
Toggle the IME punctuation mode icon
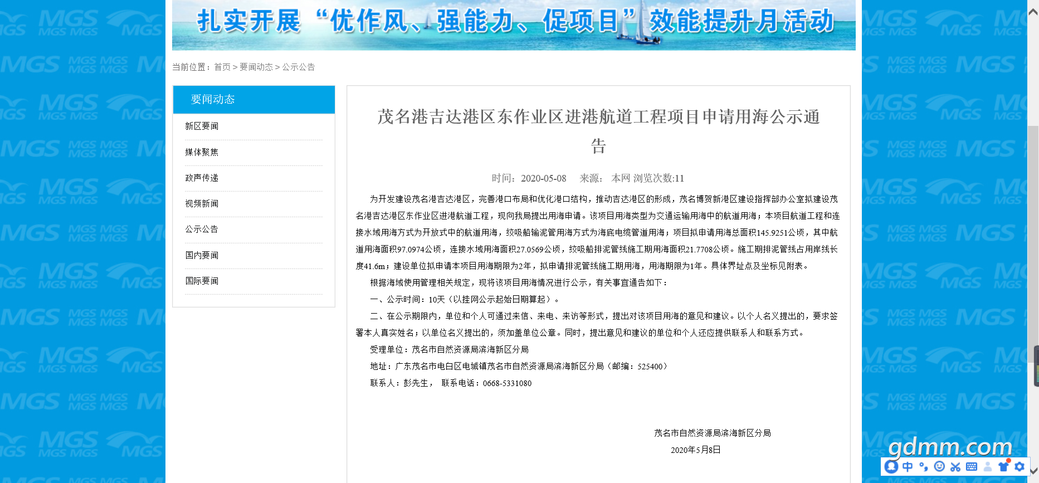coord(924,467)
